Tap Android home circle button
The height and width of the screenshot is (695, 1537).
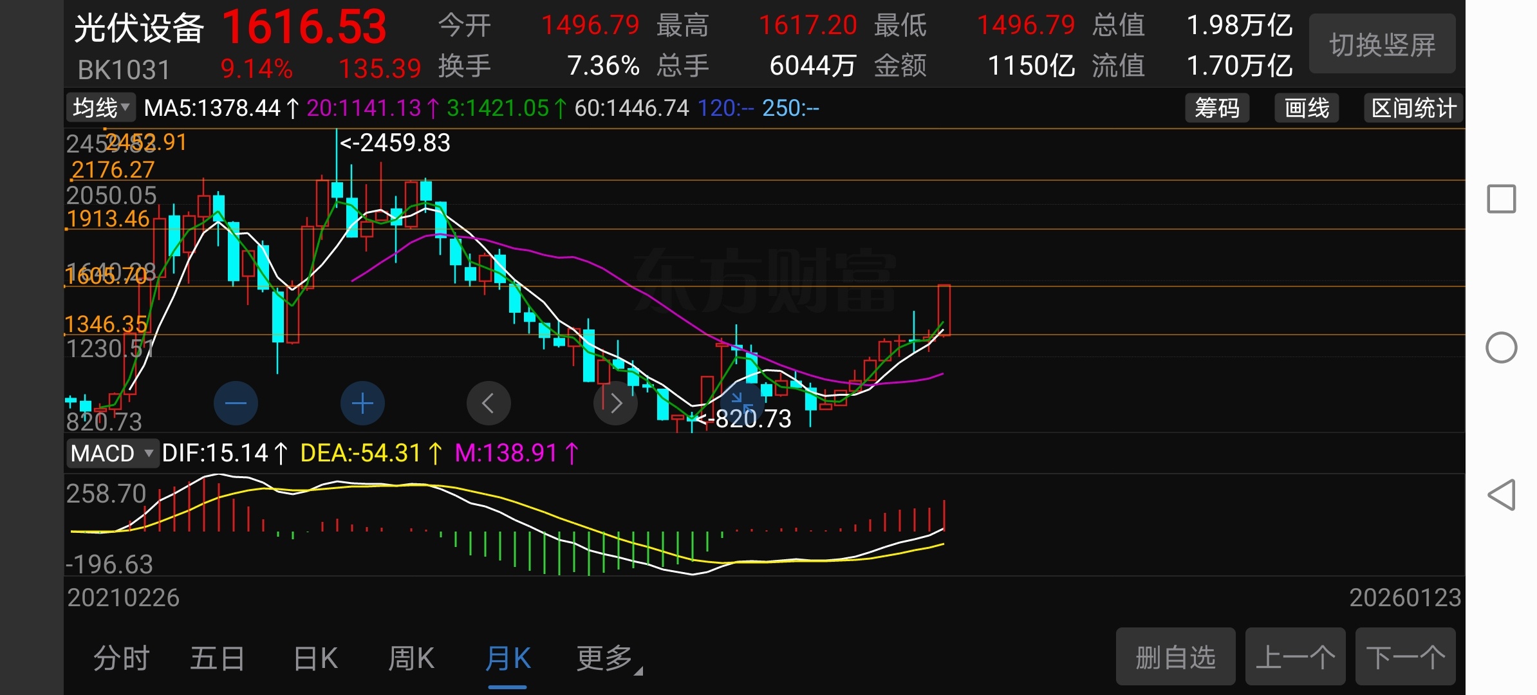pyautogui.click(x=1501, y=347)
